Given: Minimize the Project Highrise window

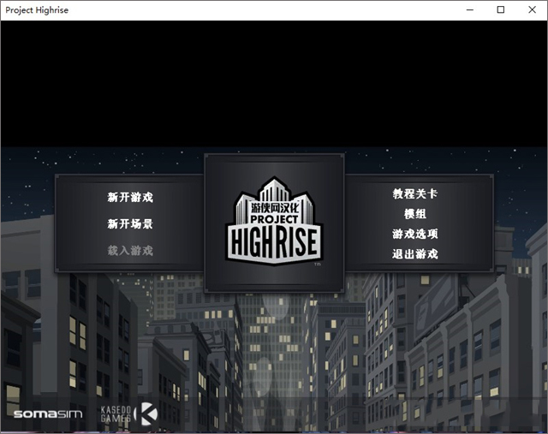Looking at the screenshot, I should point(470,9).
